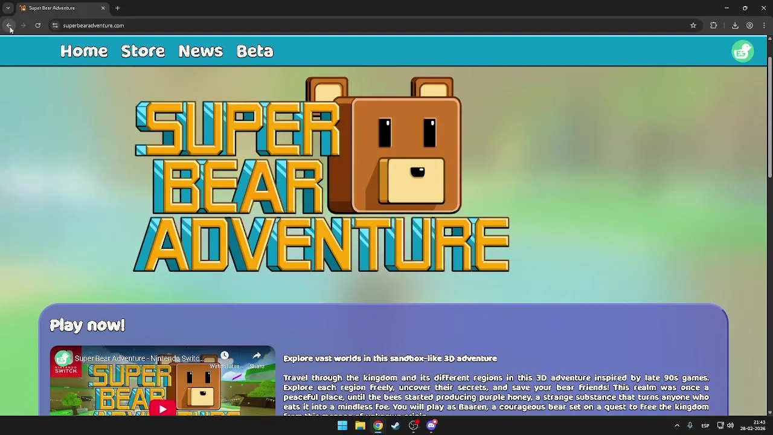The height and width of the screenshot is (435, 773).
Task: Open the Home page in site menu
Action: tap(84, 51)
